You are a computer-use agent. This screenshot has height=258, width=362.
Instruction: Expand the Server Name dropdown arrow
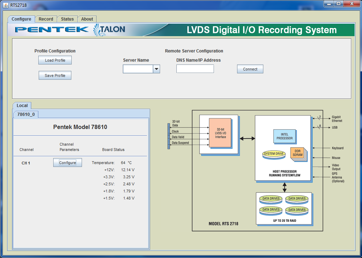click(156, 69)
